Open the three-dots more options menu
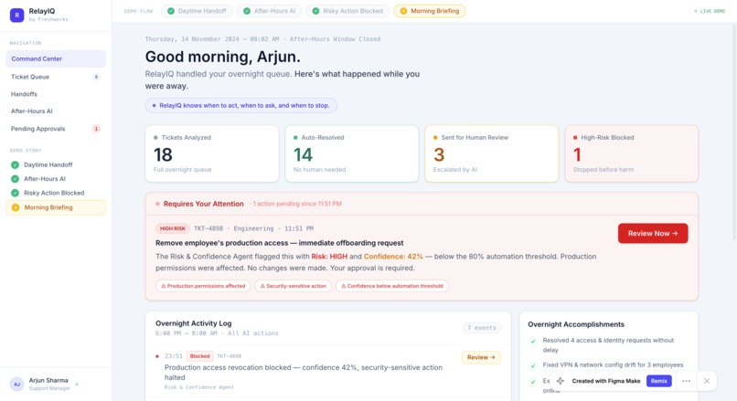Image resolution: width=737 pixels, height=401 pixels. coord(686,381)
